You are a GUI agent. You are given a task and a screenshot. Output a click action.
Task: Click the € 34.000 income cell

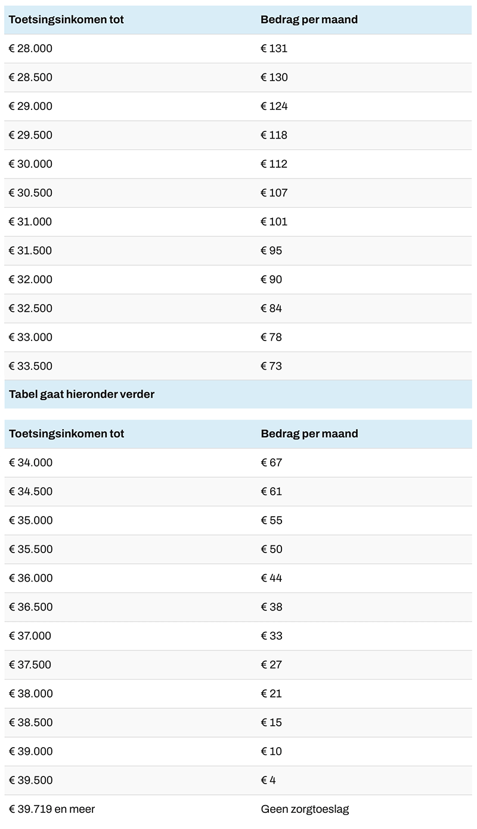click(x=30, y=462)
